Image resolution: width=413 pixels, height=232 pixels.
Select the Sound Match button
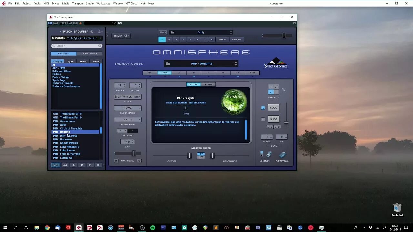[x=89, y=53]
